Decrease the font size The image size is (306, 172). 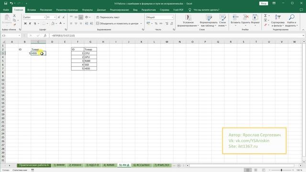tap(64, 17)
